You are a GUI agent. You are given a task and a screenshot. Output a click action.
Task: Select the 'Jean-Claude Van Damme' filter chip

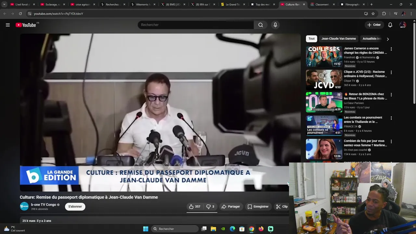[x=338, y=39]
